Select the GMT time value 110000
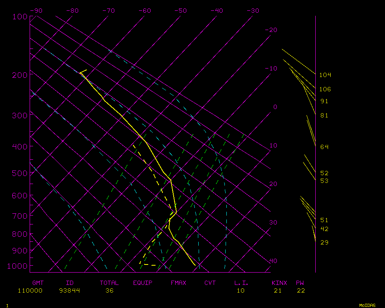 [x=30, y=291]
